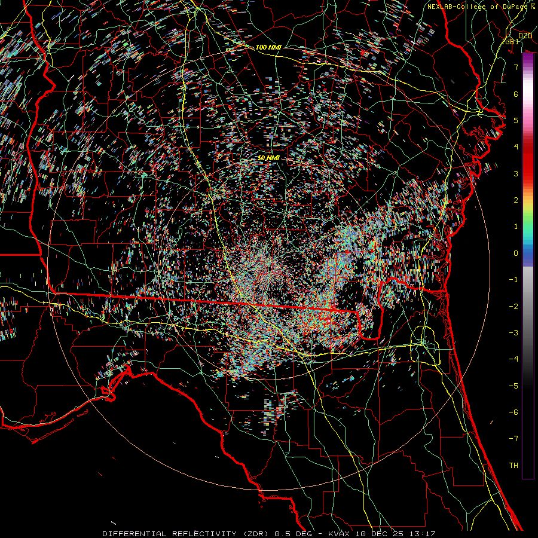The image size is (538, 538).
Task: Click the 6 value on color scale
Action: click(516, 94)
